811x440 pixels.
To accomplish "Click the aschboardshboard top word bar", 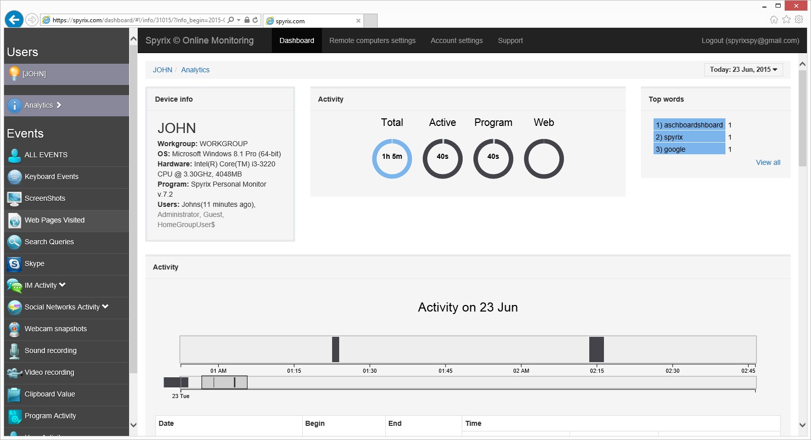I will click(690, 124).
